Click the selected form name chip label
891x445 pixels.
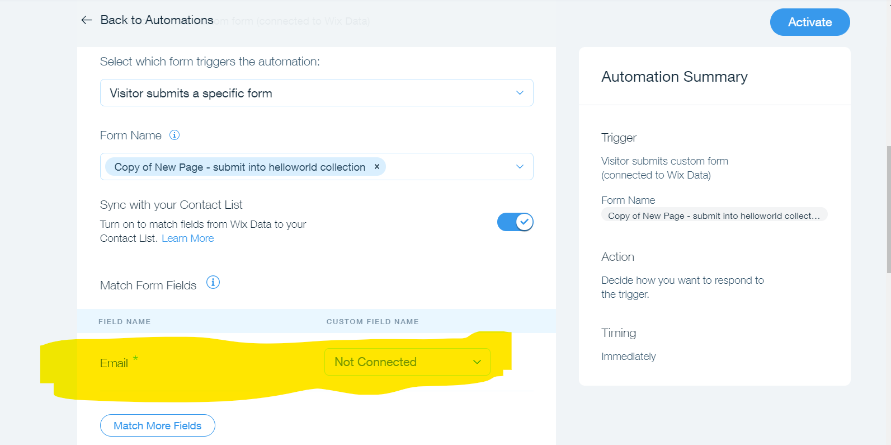[x=239, y=167]
